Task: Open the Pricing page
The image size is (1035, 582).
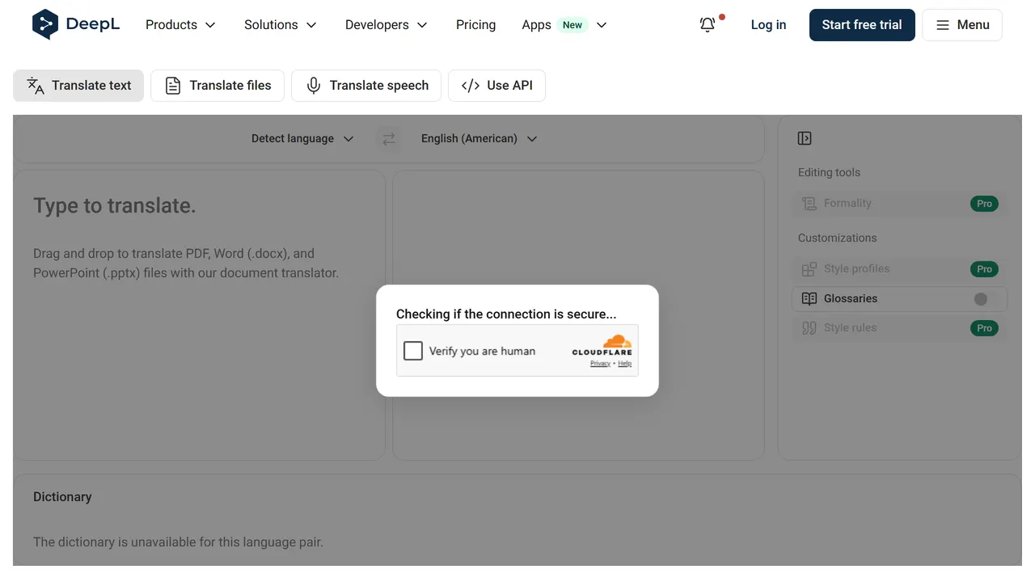Action: (x=475, y=25)
